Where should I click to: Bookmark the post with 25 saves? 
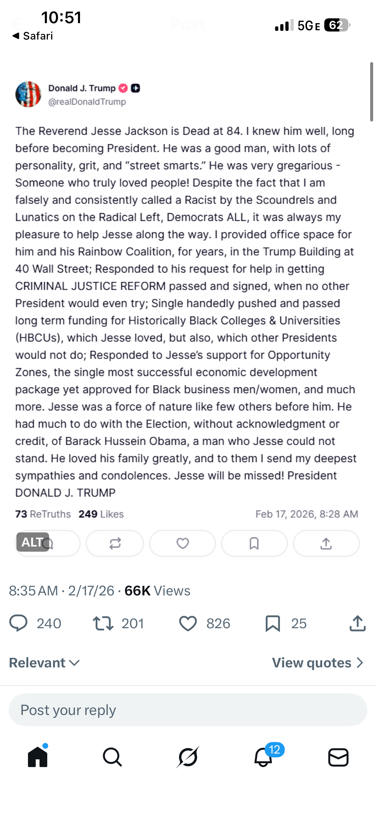(273, 623)
